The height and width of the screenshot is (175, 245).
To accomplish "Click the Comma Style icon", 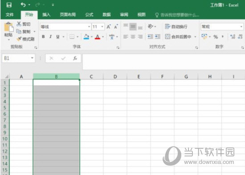I will click(x=223, y=37).
